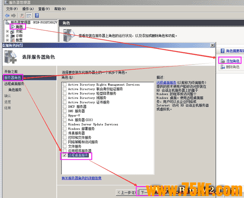This screenshot has height=198, width=244.
Task: Open 远程桌面服务 description link
Action: click(x=166, y=82)
